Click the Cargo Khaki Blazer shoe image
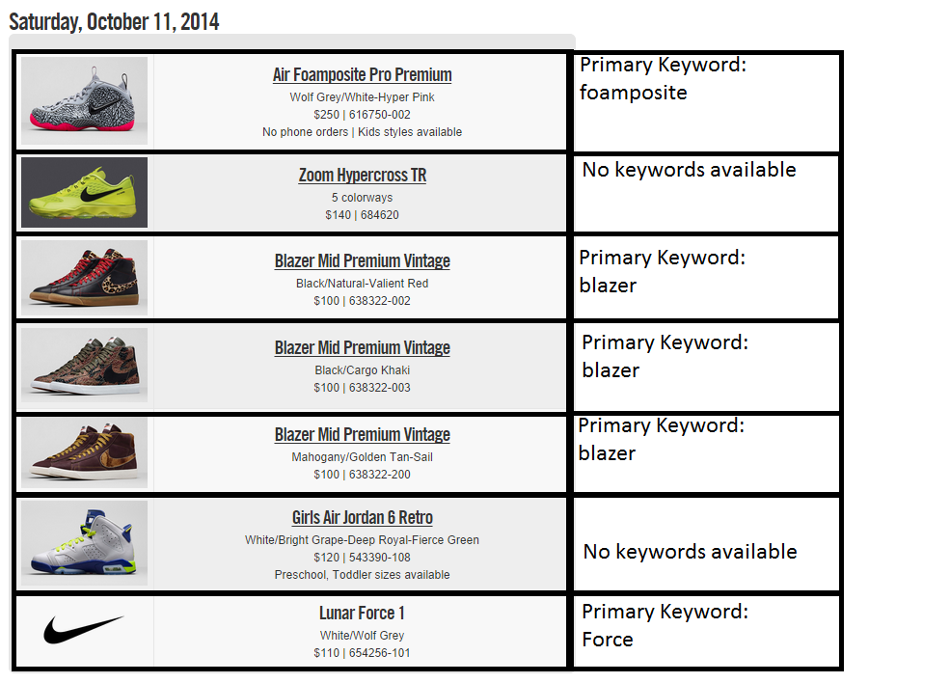Viewport: 950px width, 683px height. (84, 365)
